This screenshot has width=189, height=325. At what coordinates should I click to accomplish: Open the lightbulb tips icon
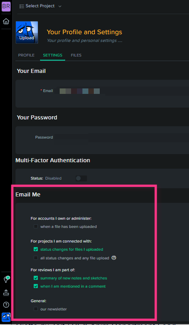(x=6, y=279)
